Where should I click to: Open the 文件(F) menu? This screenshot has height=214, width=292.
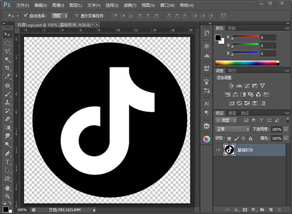pyautogui.click(x=23, y=6)
